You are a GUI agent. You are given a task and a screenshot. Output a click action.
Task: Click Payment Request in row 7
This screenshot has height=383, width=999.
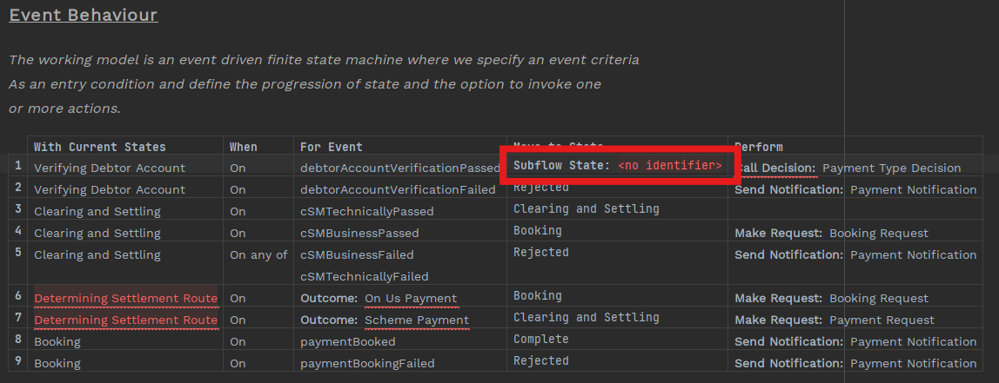(x=882, y=320)
